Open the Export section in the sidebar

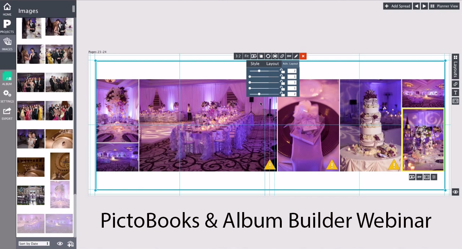tap(7, 113)
